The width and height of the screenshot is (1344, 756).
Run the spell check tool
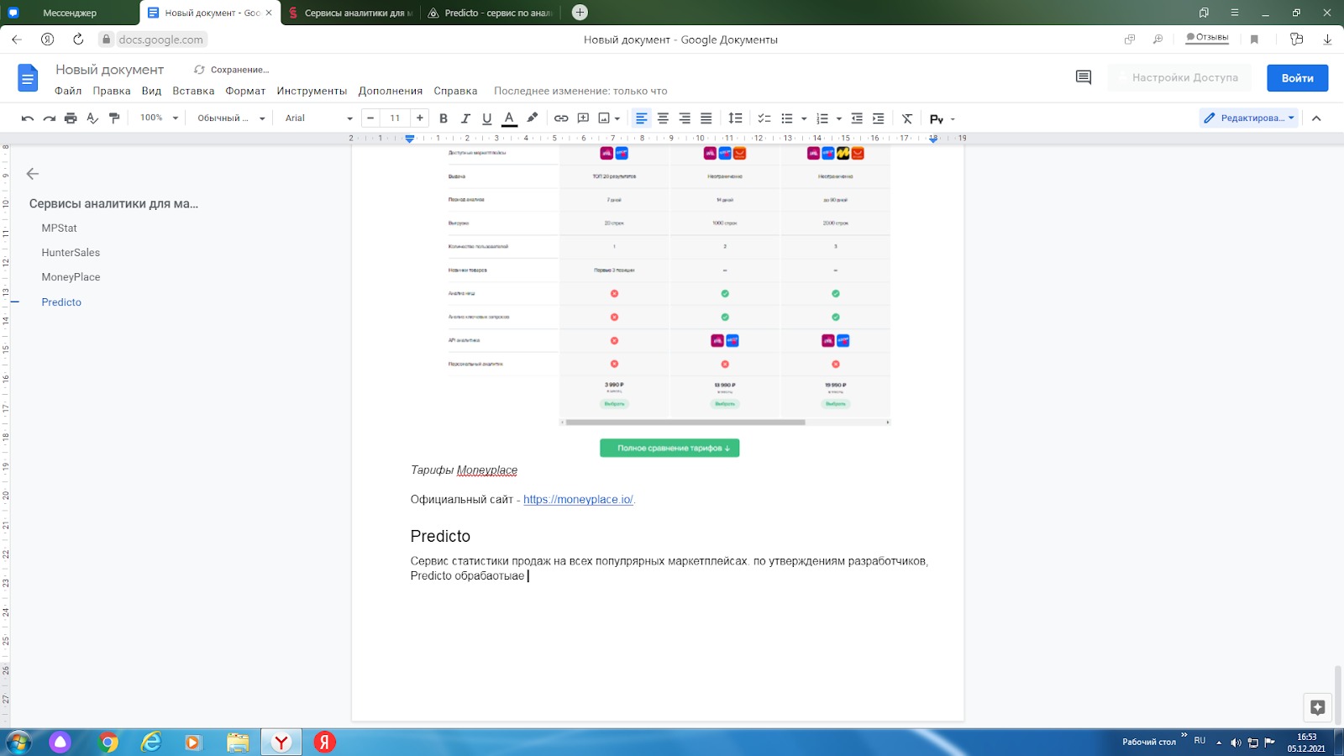[92, 118]
